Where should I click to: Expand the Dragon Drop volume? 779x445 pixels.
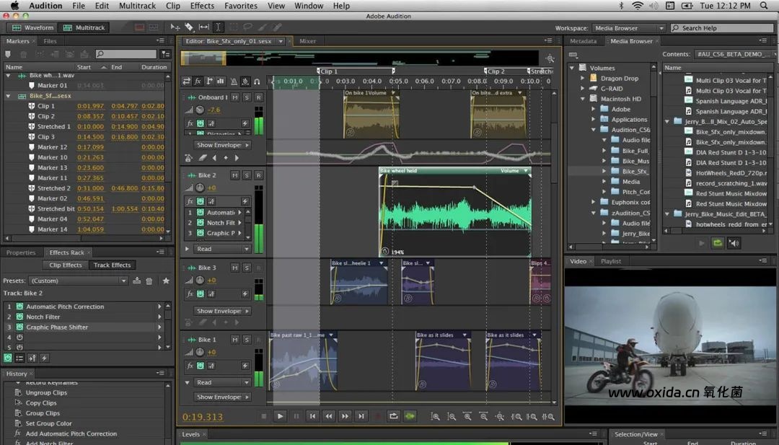582,79
